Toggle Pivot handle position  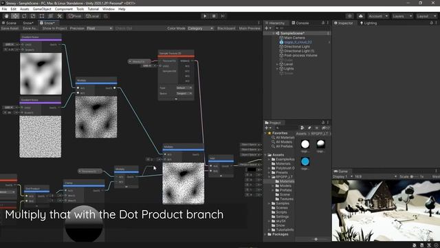pyautogui.click(x=75, y=16)
